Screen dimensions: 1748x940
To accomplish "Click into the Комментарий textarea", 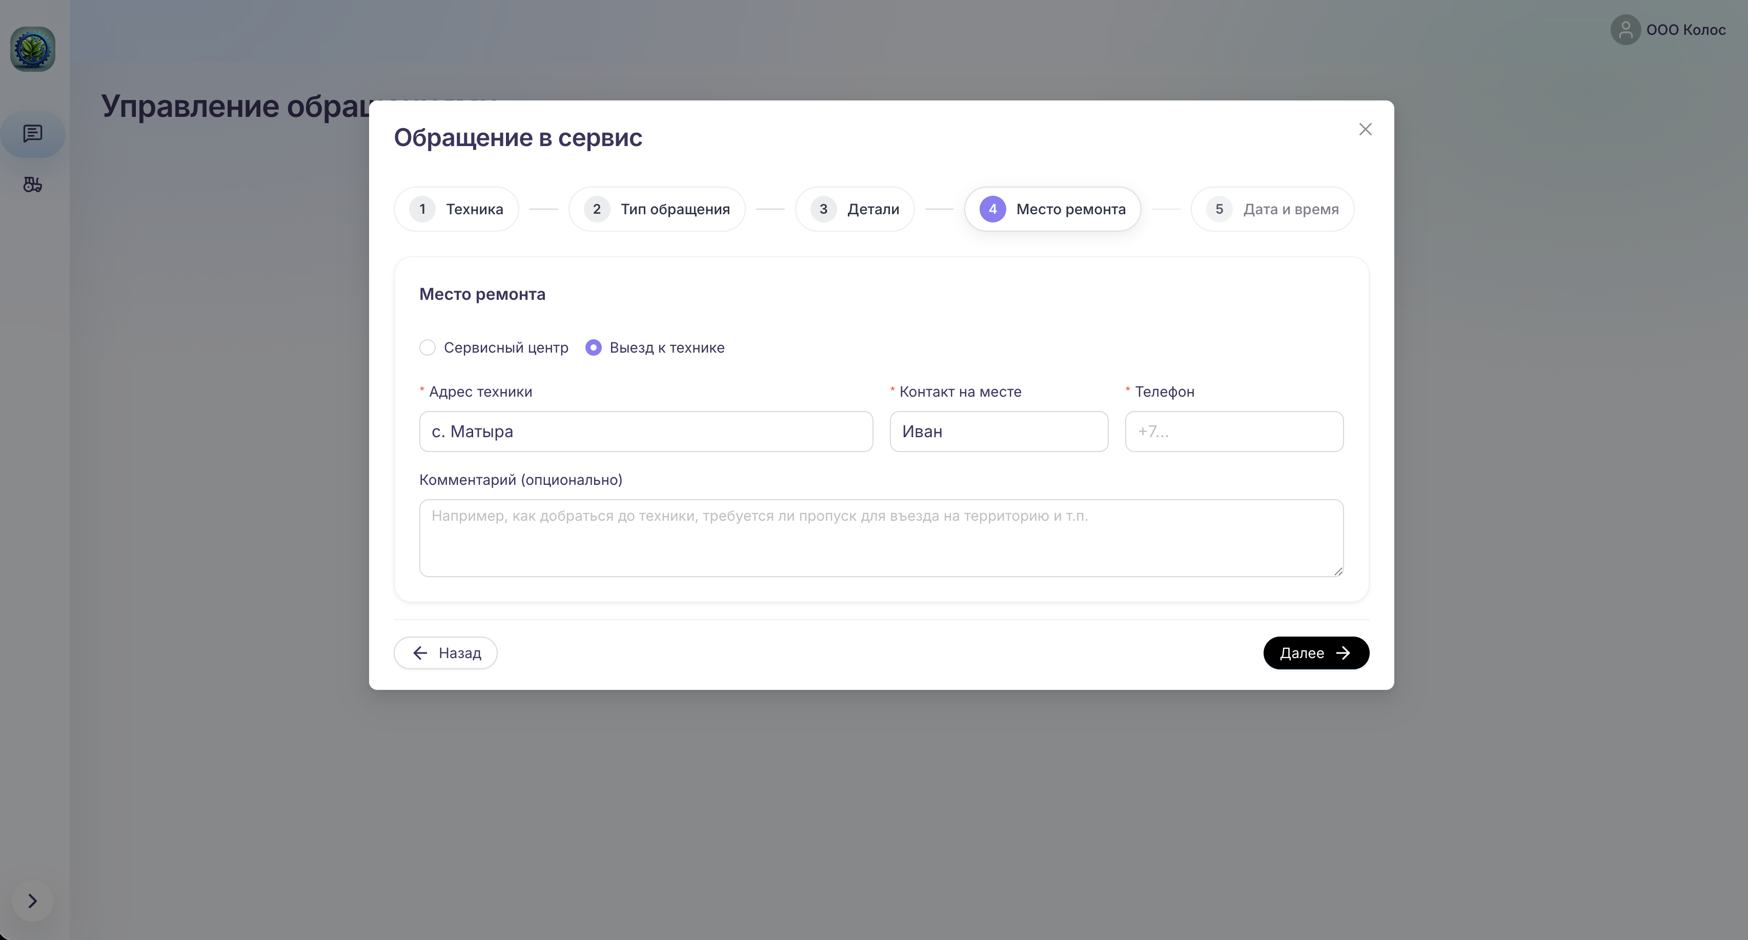I will click(881, 538).
